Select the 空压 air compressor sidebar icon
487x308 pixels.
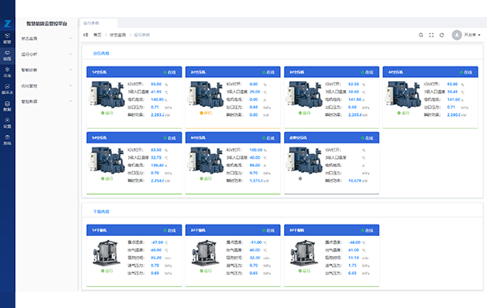7,55
